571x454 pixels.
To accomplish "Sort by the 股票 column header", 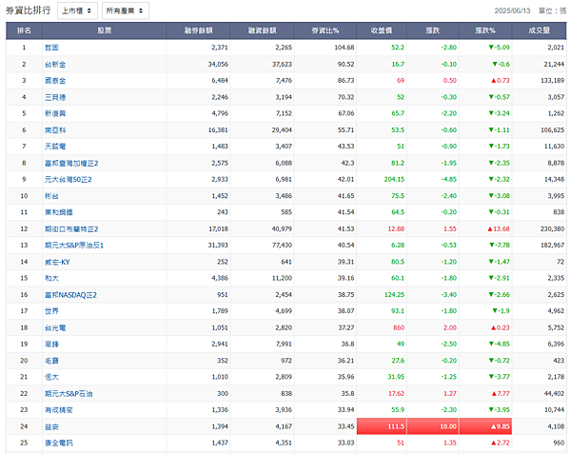I will click(104, 30).
